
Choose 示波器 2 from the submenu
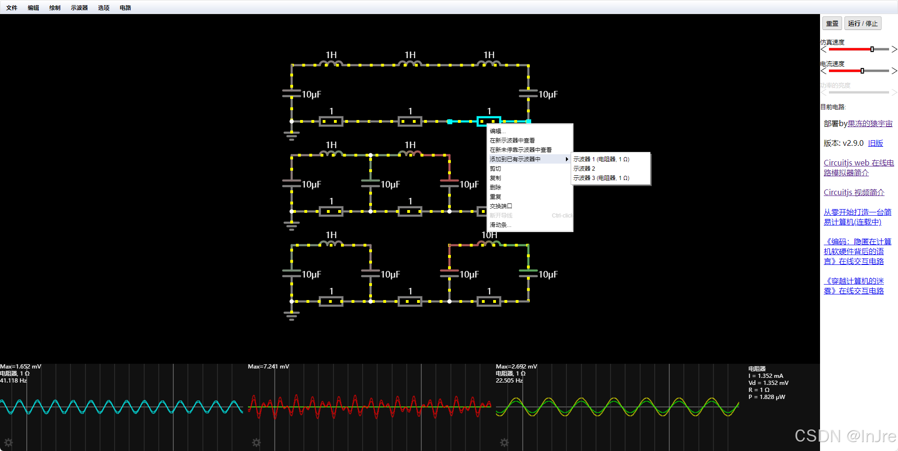[584, 168]
